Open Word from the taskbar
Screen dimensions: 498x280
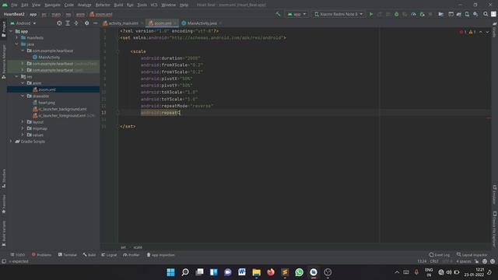242,272
